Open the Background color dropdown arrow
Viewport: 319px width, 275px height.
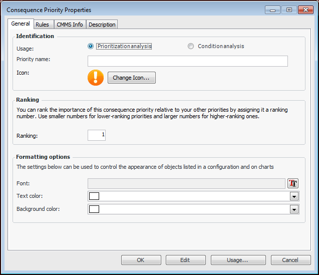294,209
